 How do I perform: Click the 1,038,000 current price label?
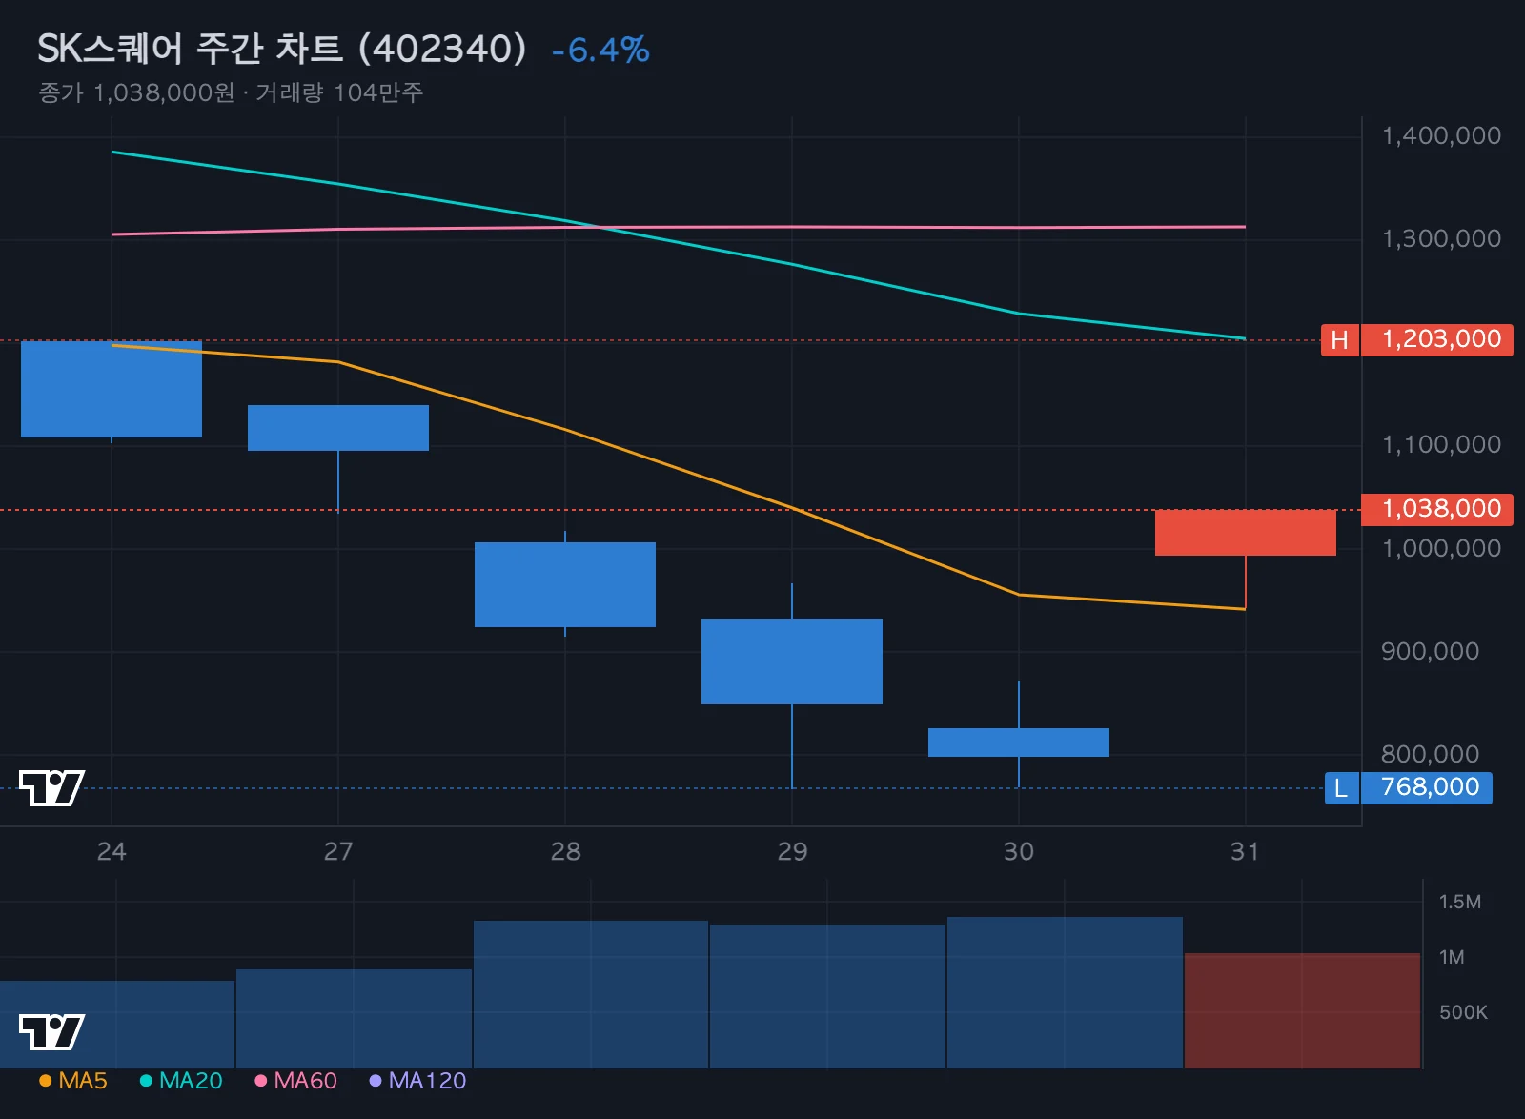(x=1437, y=509)
